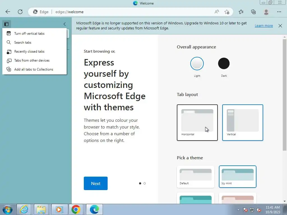Dismiss the unsupported Windows notification bar

click(x=280, y=26)
